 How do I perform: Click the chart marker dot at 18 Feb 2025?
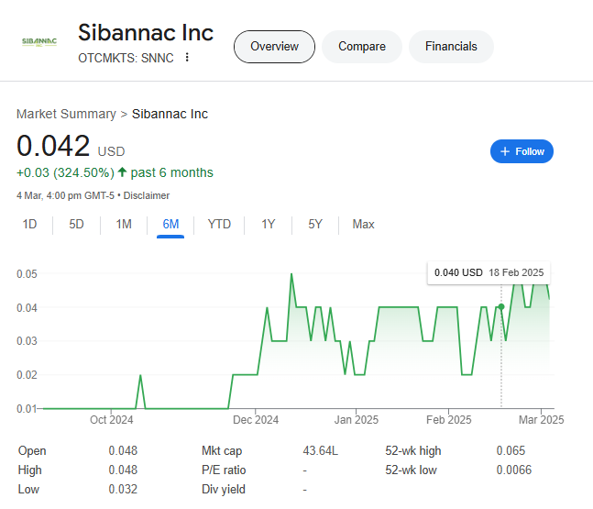[501, 306]
